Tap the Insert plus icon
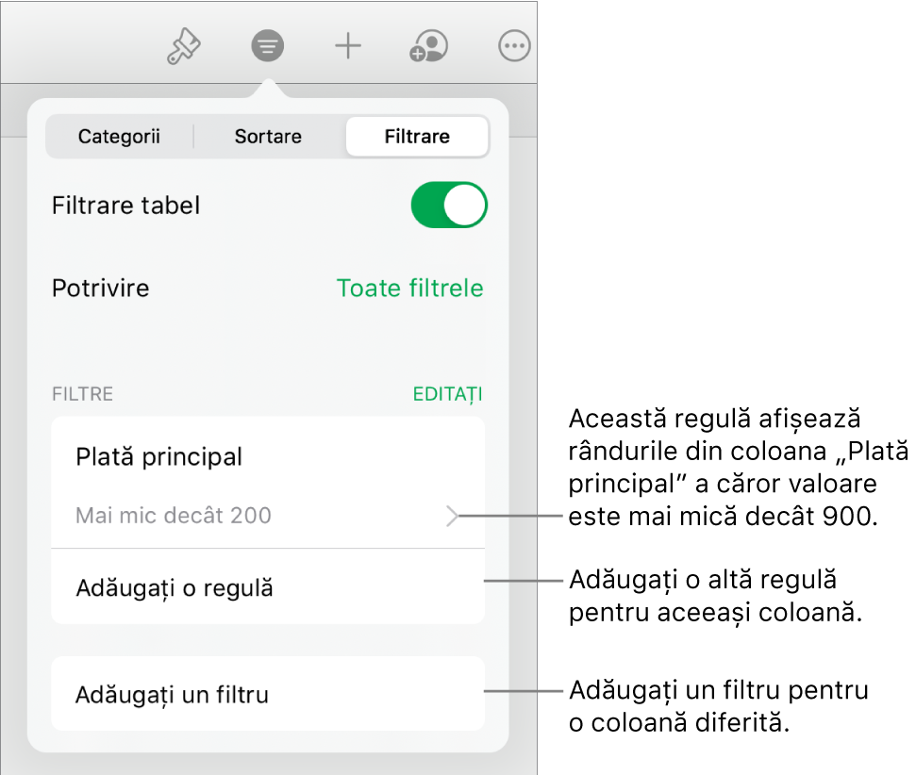 pos(347,44)
